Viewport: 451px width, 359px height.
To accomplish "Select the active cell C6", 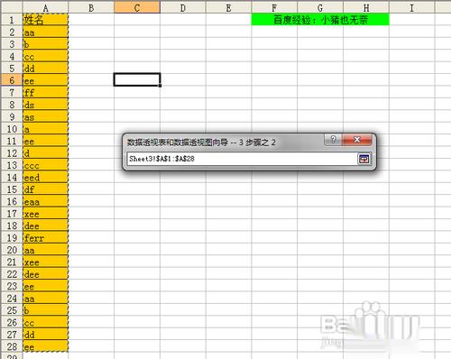I will pos(137,79).
